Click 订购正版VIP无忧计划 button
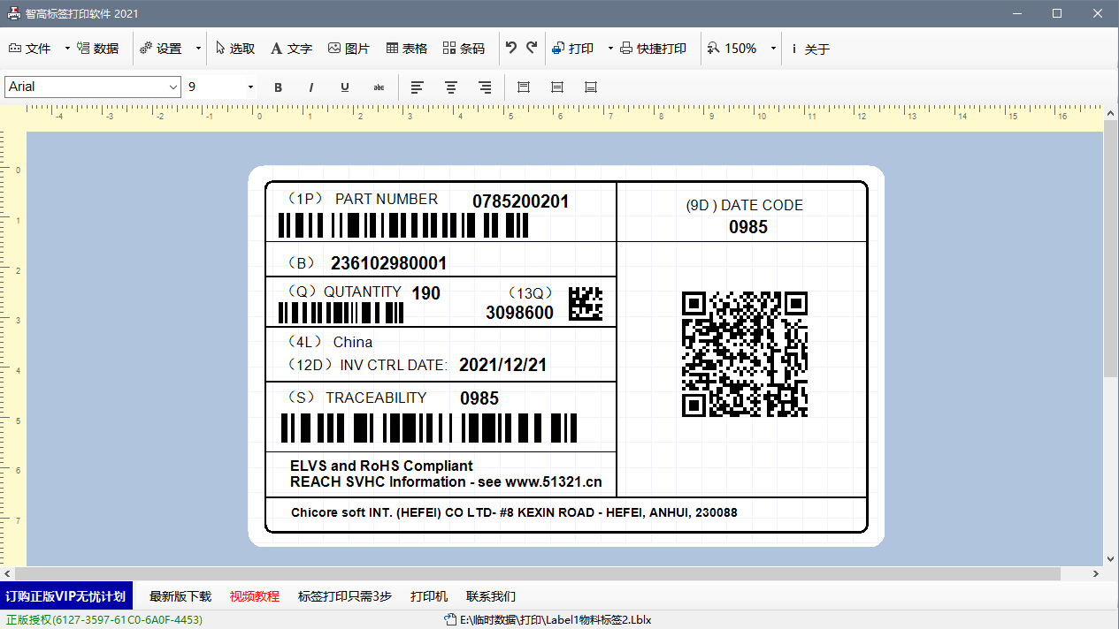The image size is (1119, 629). click(66, 596)
